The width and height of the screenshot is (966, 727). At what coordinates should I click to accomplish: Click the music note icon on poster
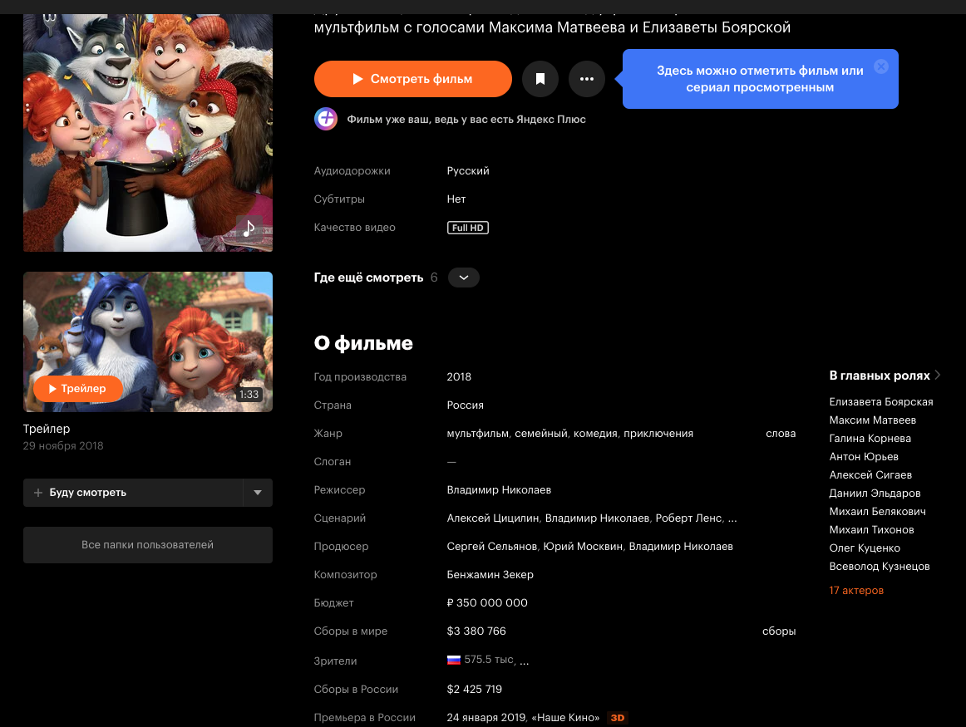tap(249, 228)
